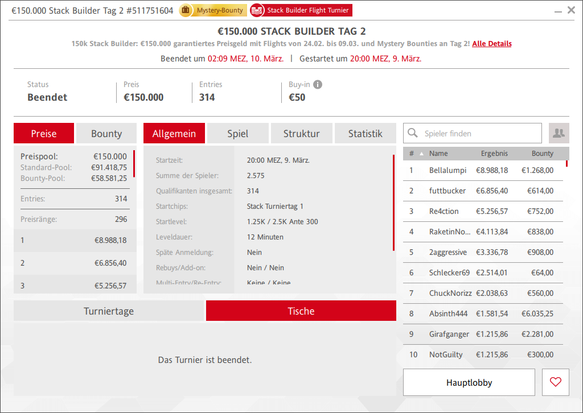
Task: Click the Späte Anmeldung value Nein
Action: coord(254,252)
